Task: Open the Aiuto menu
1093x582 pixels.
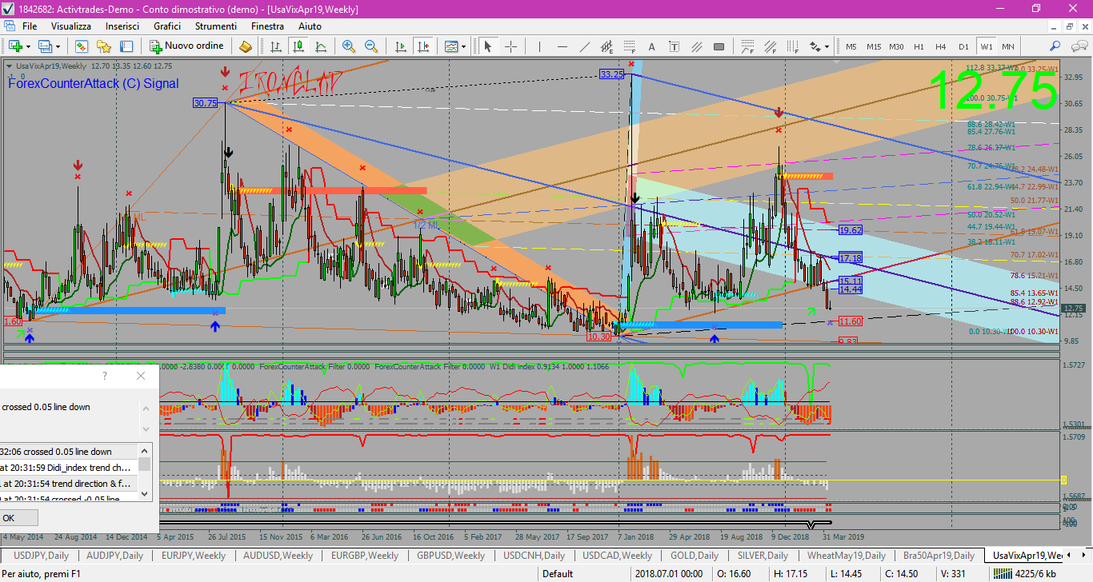Action: (310, 26)
